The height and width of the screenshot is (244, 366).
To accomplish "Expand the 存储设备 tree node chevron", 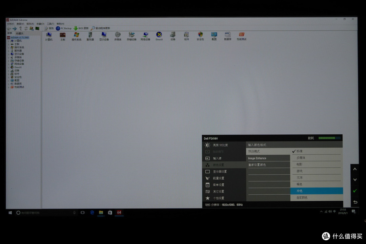I will tap(8, 61).
